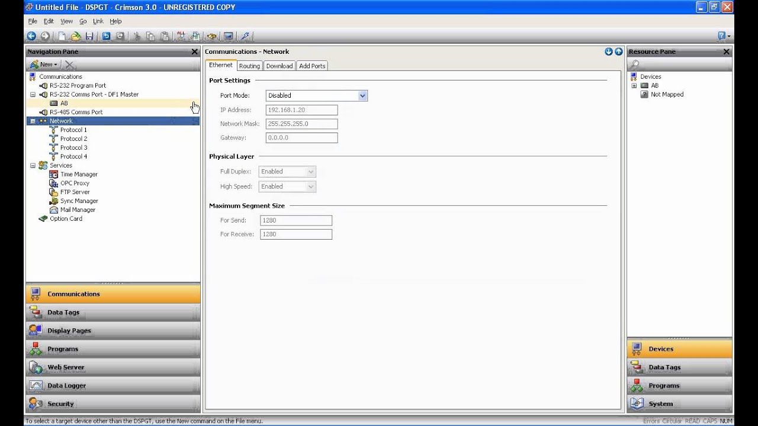Select FTP Server service
Image resolution: width=758 pixels, height=426 pixels.
(75, 192)
